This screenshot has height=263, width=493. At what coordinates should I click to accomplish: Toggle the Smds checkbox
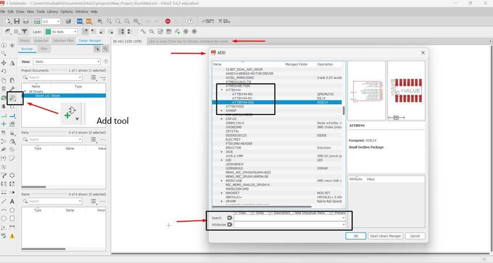coord(253,213)
